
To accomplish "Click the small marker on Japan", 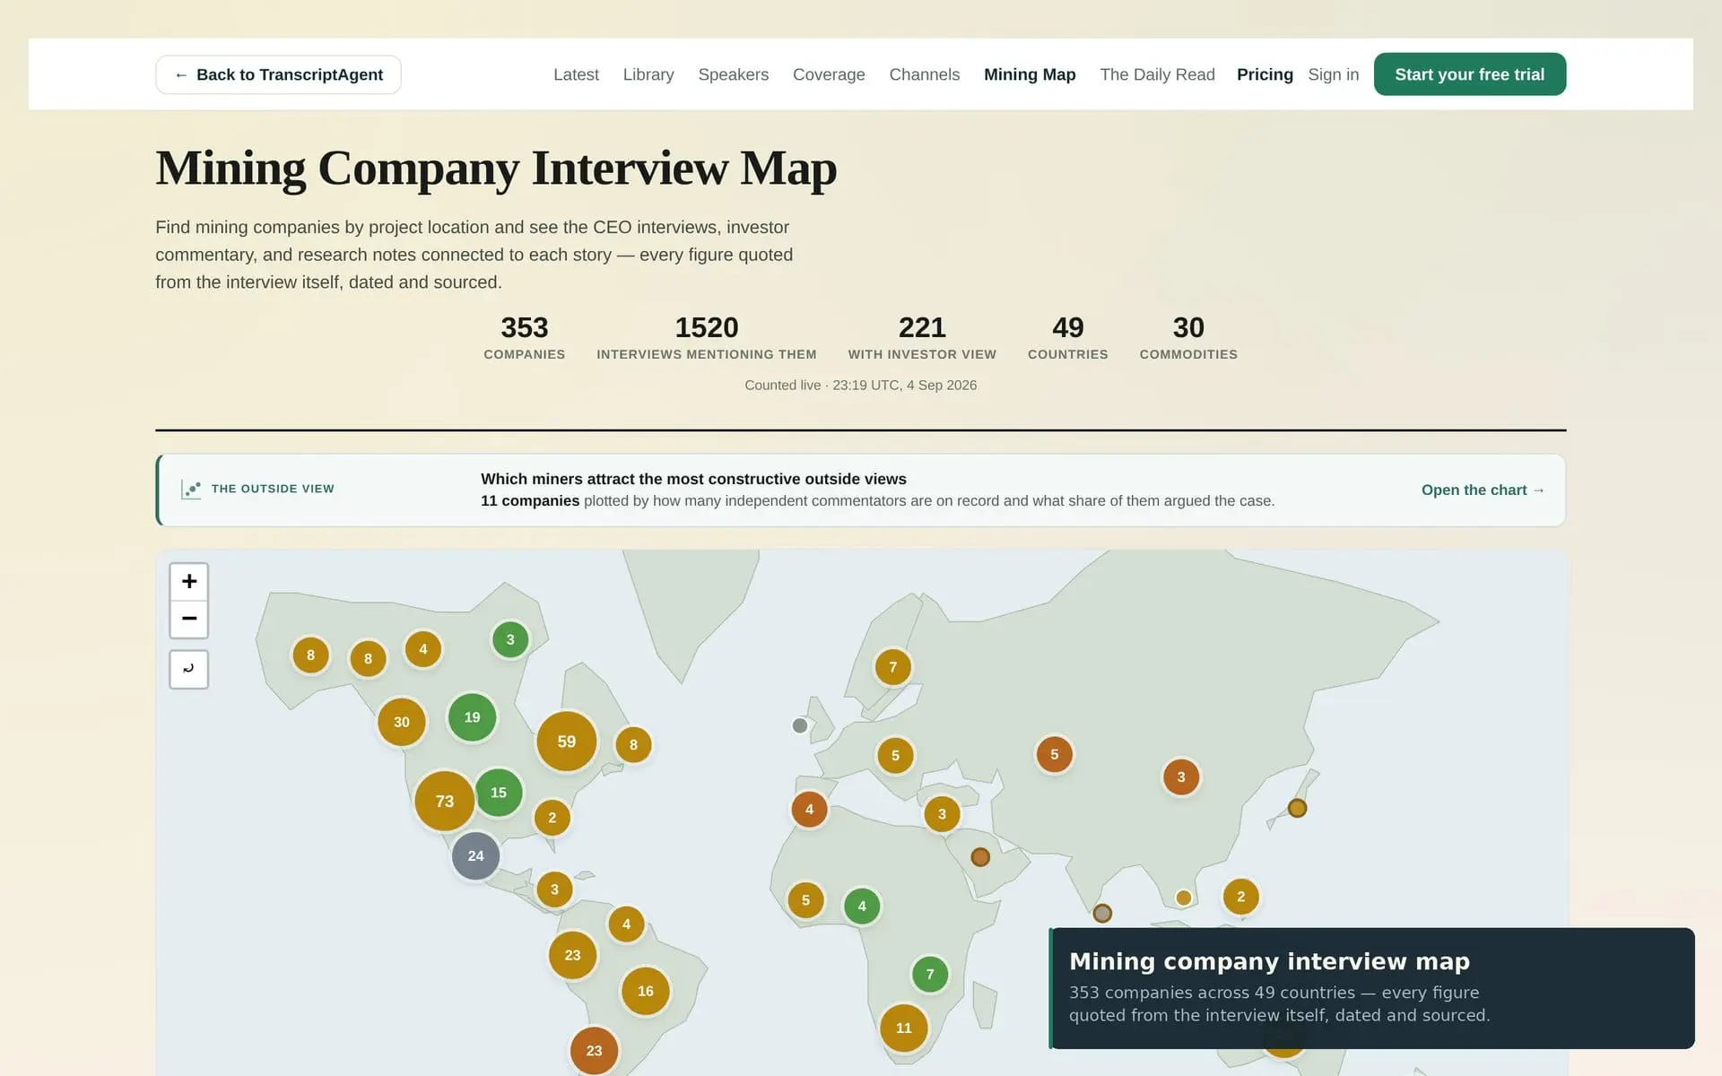I will click(1297, 808).
